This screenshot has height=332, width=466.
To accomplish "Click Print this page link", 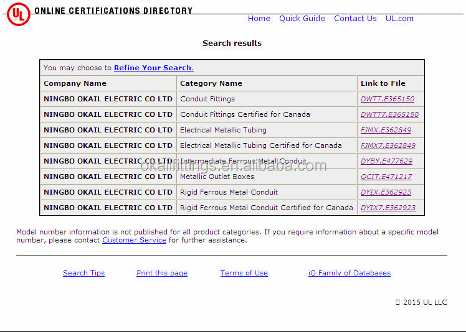I will pyautogui.click(x=162, y=273).
